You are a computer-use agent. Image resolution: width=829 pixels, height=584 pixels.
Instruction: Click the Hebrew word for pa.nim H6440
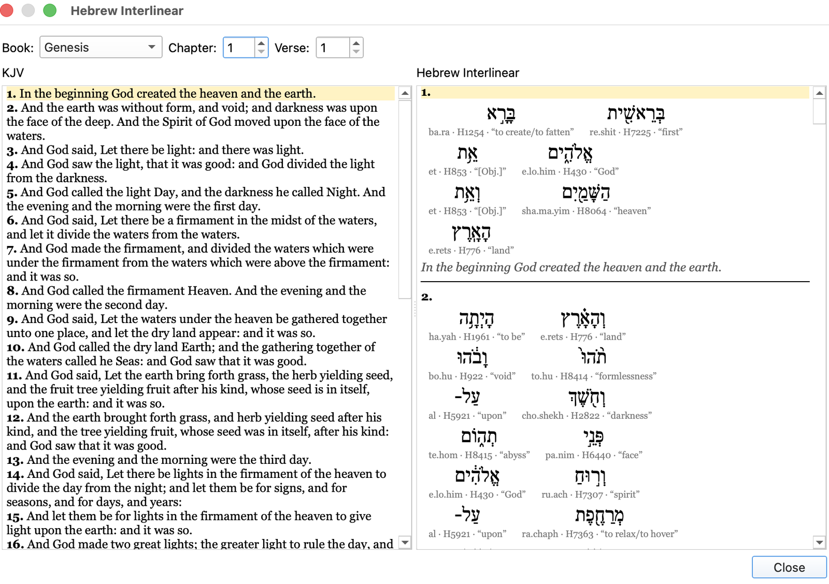[x=594, y=436]
